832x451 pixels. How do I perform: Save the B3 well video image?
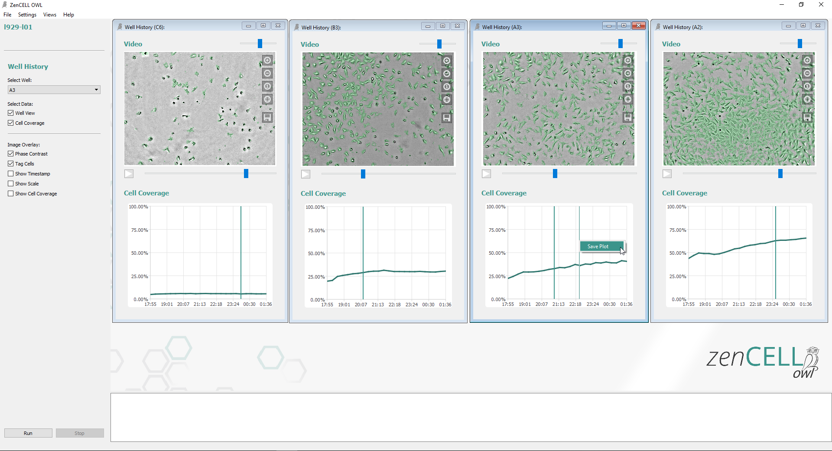coord(447,118)
